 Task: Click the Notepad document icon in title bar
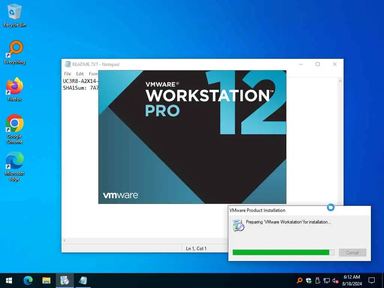coord(67,64)
